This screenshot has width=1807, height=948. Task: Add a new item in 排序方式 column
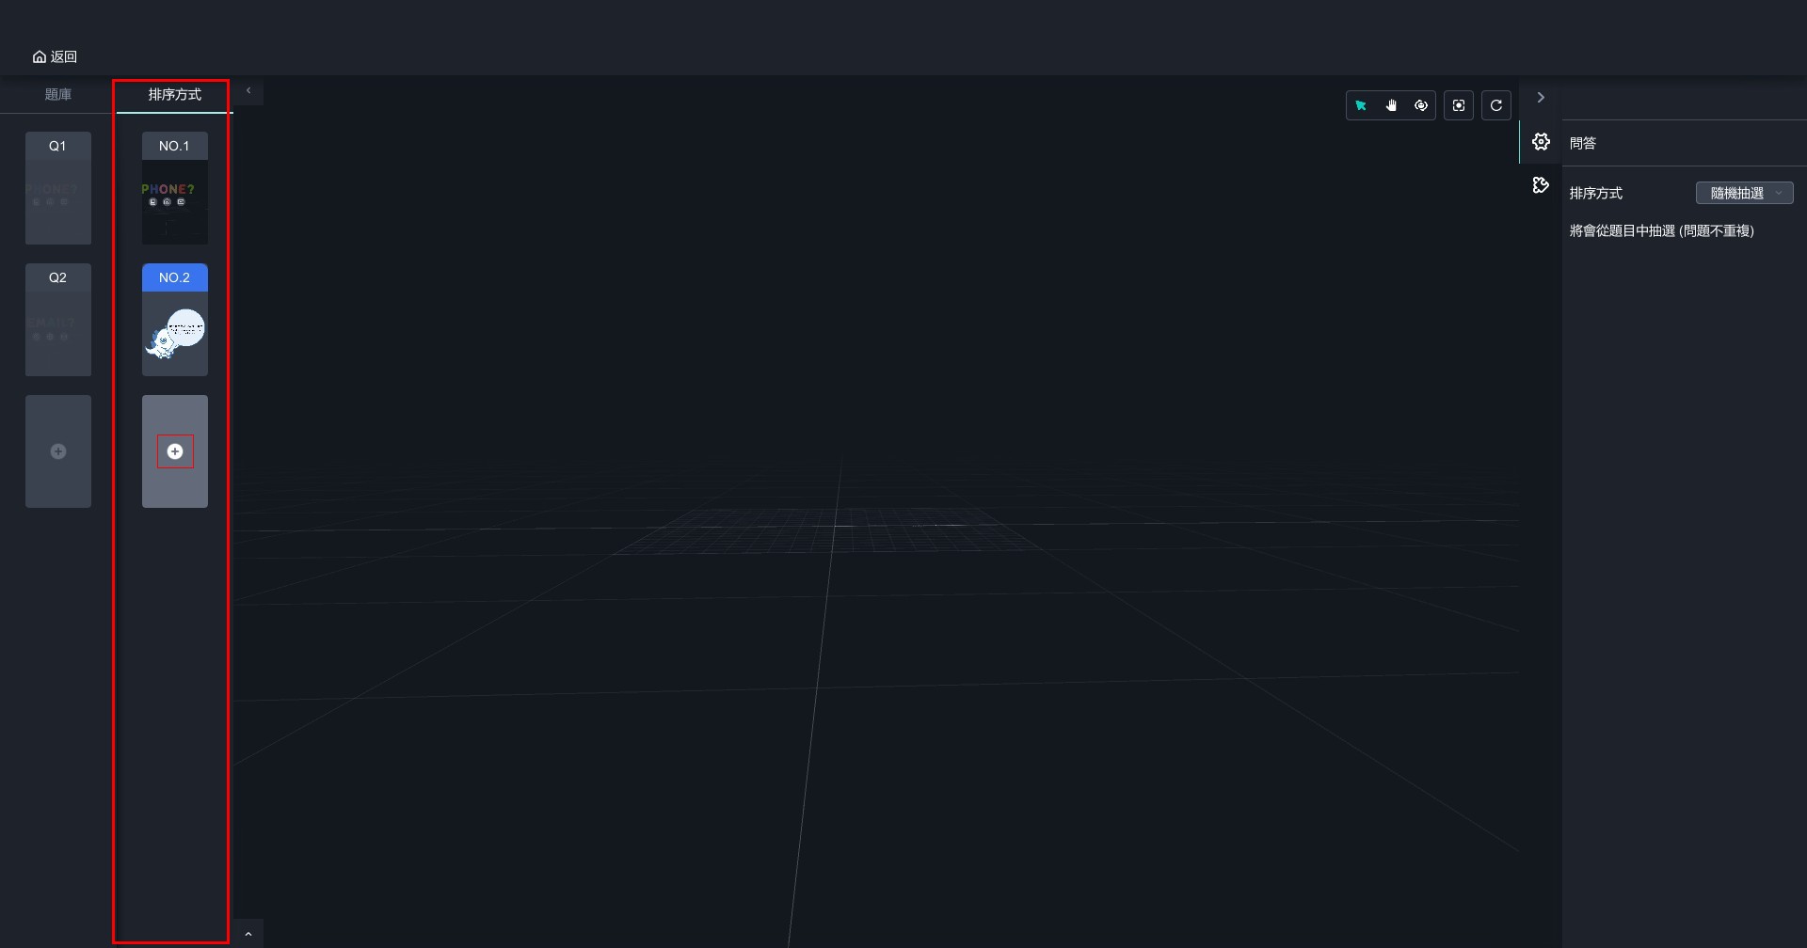pyautogui.click(x=175, y=451)
